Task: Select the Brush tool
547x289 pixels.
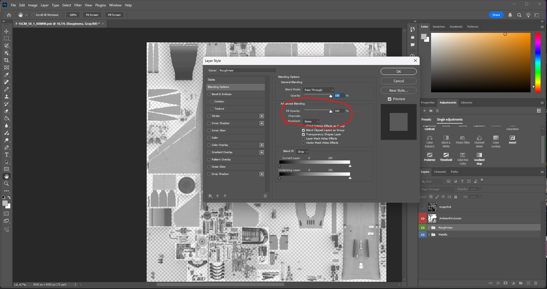Action: [6, 89]
